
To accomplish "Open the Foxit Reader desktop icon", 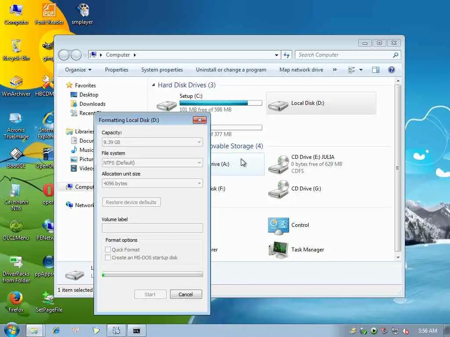I will (x=49, y=14).
